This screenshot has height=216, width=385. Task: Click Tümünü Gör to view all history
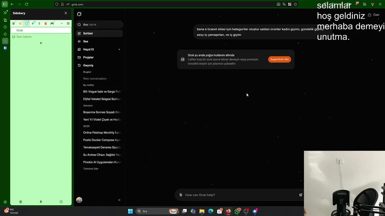[91, 169]
